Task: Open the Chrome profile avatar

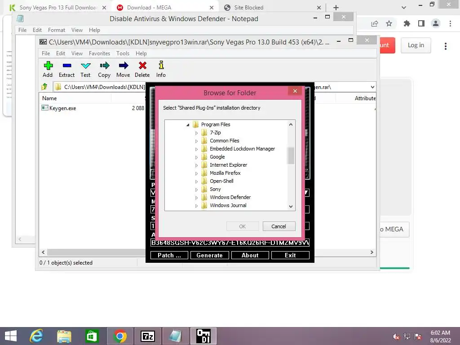Action: (436, 23)
